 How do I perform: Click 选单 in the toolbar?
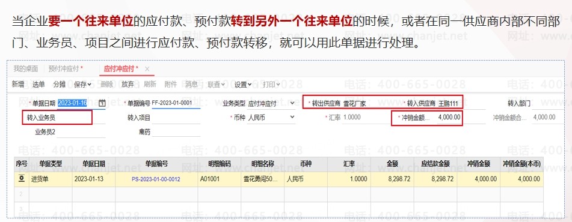pos(38,85)
